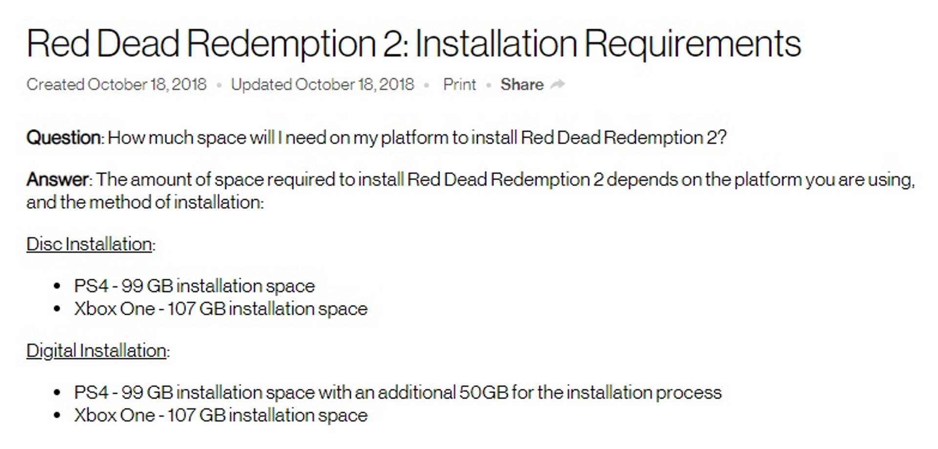
Task: Click the Print link
Action: point(459,84)
